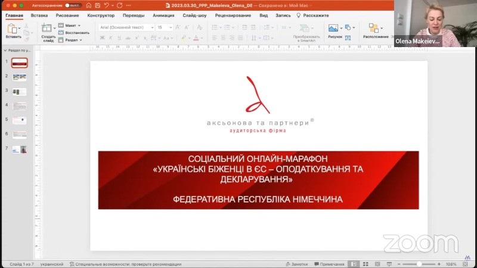This screenshot has height=268, width=477.
Task: Switch to the Конструктор tab
Action: [x=101, y=15]
